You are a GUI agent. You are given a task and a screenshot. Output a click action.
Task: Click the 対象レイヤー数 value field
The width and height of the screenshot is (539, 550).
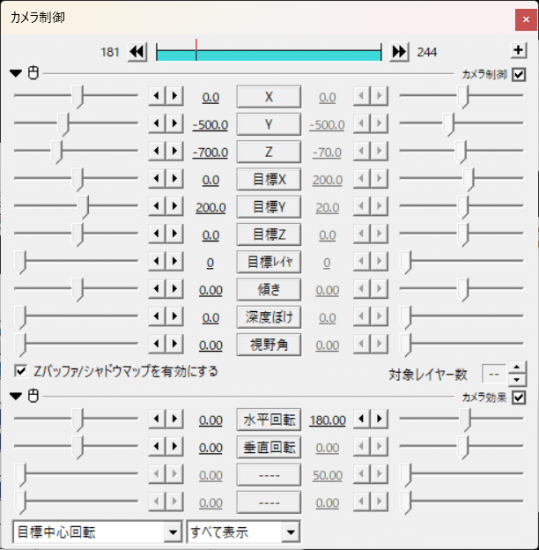coord(494,375)
